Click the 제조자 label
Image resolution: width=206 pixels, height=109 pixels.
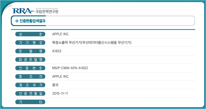click(30, 77)
